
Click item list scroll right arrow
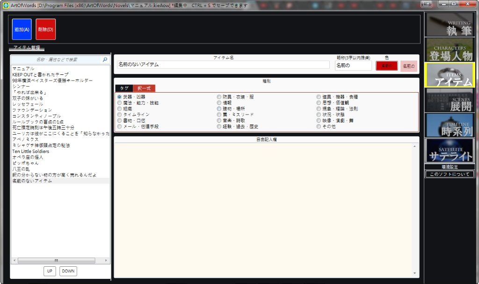tap(106, 261)
